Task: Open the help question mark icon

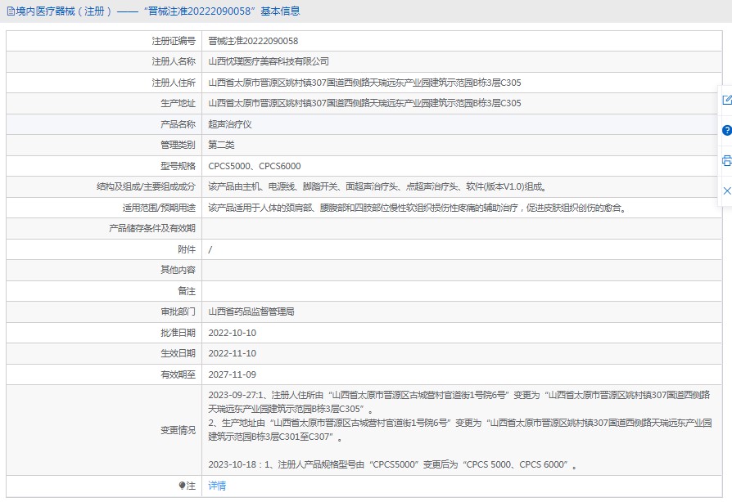Action: tap(726, 130)
